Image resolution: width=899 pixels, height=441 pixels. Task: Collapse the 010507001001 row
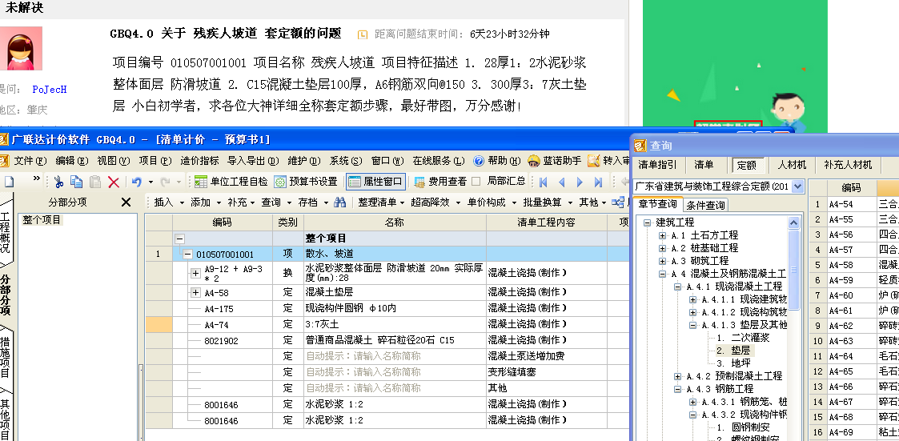pos(188,254)
